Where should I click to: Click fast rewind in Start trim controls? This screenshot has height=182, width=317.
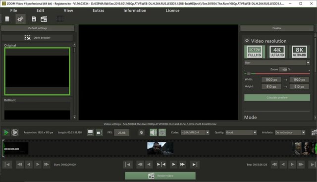click(x=20, y=164)
